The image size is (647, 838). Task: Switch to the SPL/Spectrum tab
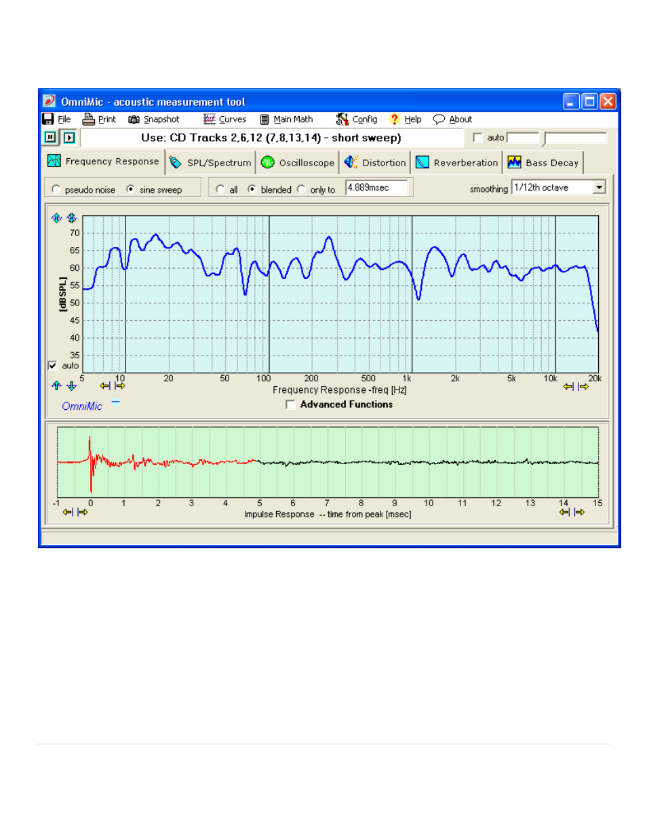pyautogui.click(x=211, y=163)
